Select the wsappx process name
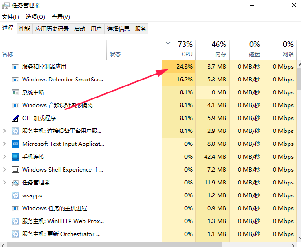Screen dimensions: 301x247 (x=32, y=195)
